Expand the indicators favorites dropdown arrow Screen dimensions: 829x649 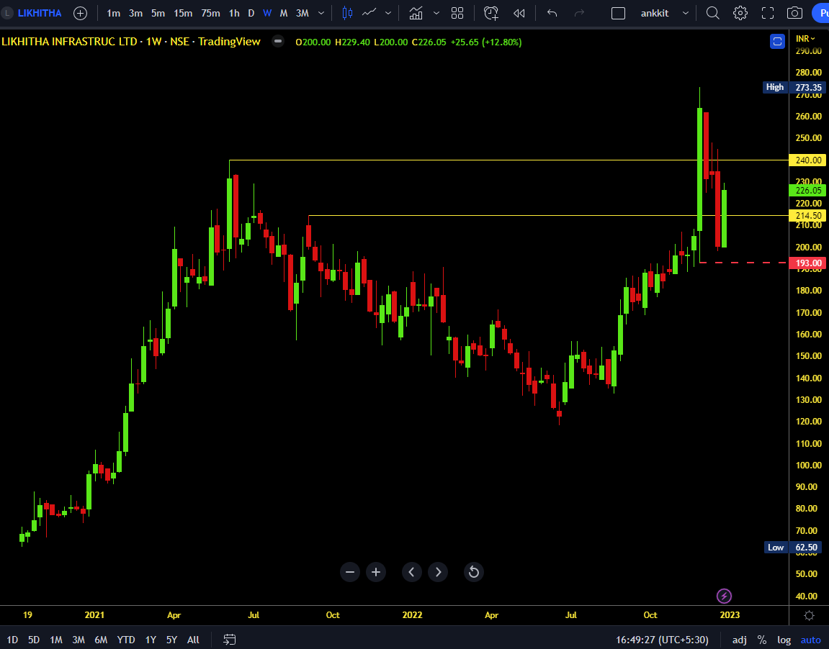click(436, 13)
